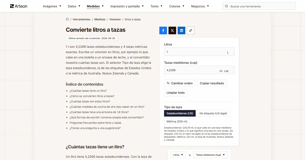Click the 'US cup' unit suffix
The height and width of the screenshot is (160, 305).
tap(224, 71)
